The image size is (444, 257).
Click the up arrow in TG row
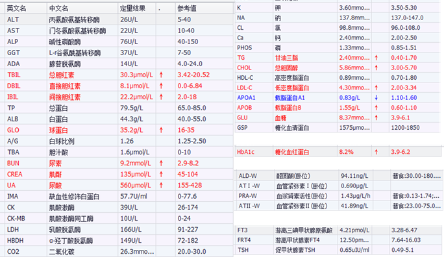tap(376, 58)
